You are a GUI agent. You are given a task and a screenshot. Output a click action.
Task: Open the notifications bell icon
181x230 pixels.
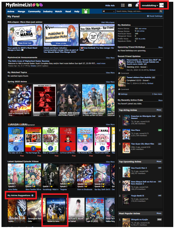point(137,5)
